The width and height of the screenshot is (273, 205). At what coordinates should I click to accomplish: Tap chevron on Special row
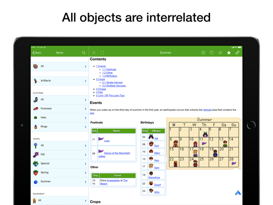click(86, 164)
